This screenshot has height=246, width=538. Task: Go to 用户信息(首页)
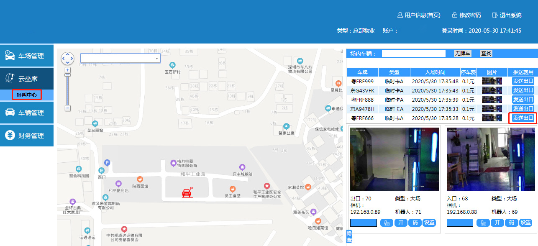(419, 15)
